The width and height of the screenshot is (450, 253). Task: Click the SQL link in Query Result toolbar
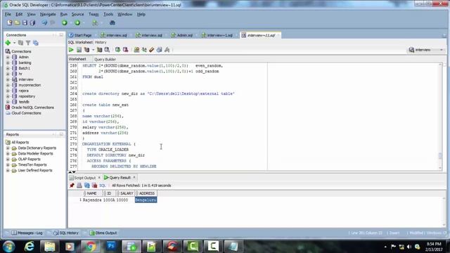(103, 186)
